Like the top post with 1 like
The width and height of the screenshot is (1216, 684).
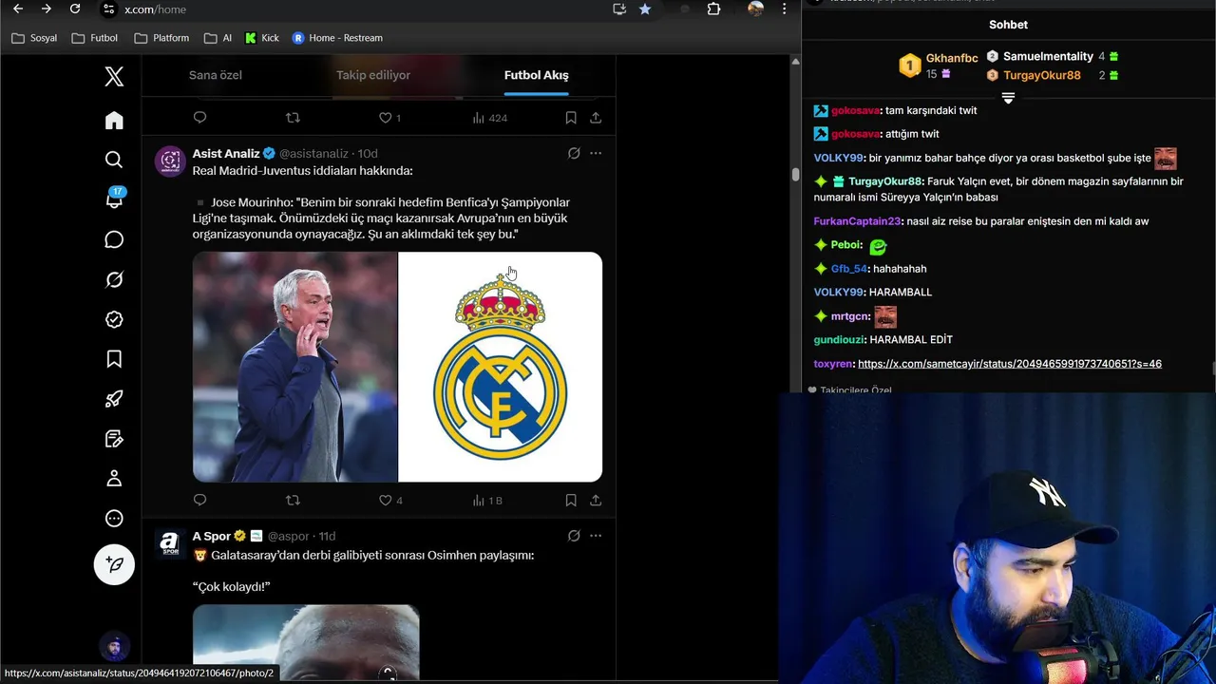390,118
